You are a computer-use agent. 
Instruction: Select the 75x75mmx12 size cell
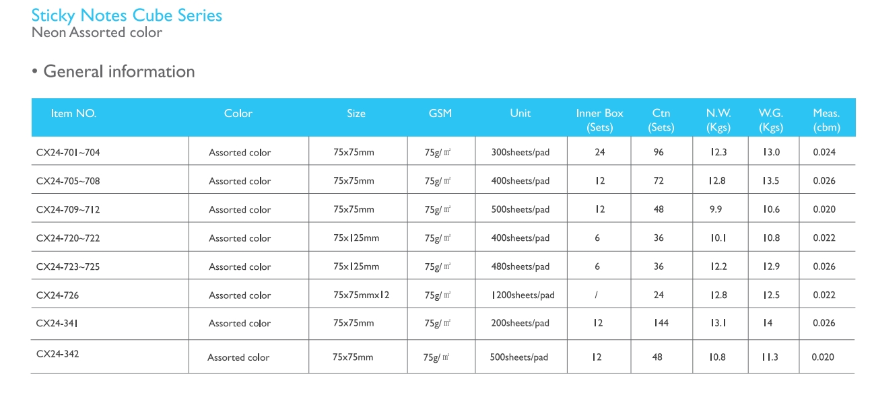(362, 295)
